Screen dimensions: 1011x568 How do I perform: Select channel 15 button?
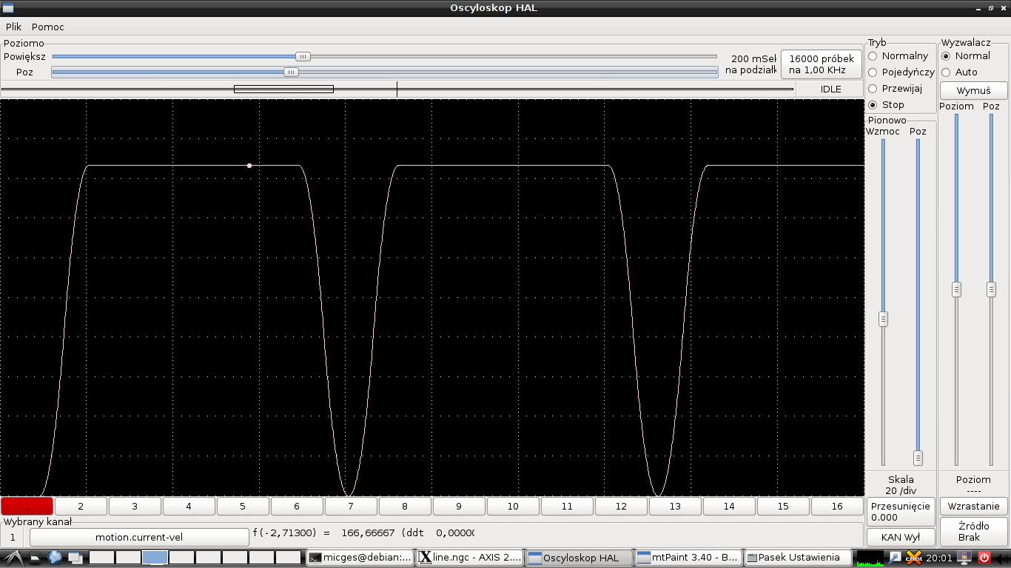783,507
